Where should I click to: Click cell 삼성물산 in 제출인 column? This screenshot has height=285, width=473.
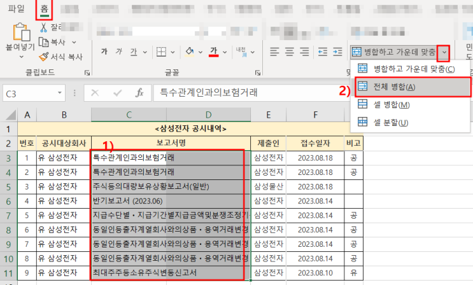(268, 186)
